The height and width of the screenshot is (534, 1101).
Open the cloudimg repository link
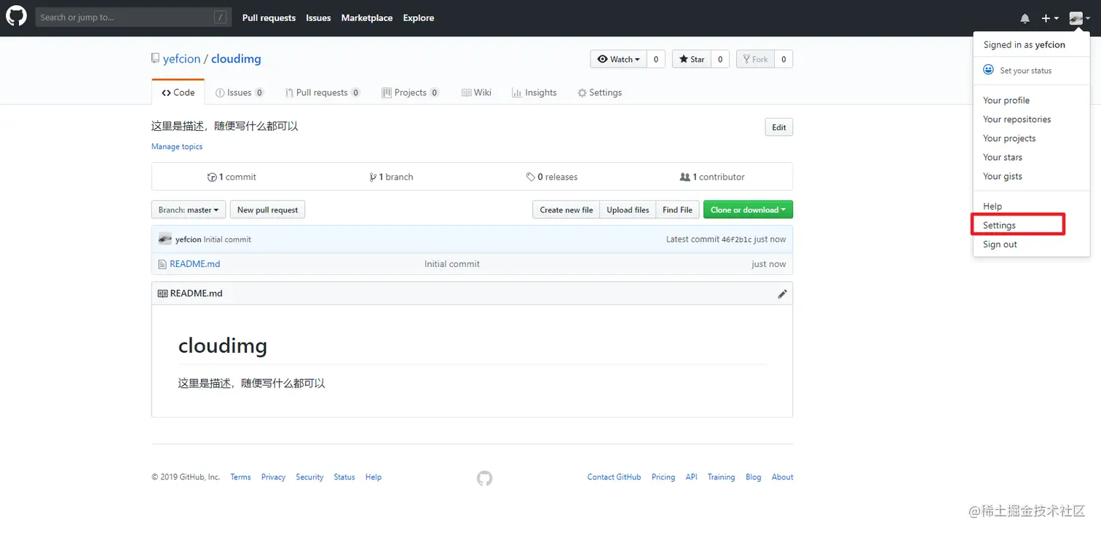tap(236, 59)
